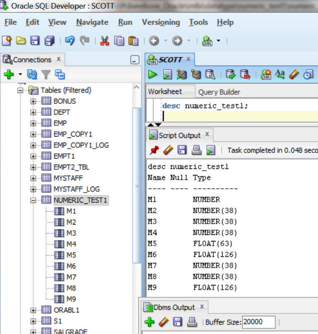Open dropdown arrow beside New Connection
Image resolution: width=318 pixels, height=334 pixels.
(x=20, y=74)
